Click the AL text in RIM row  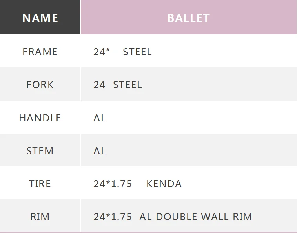click(146, 217)
